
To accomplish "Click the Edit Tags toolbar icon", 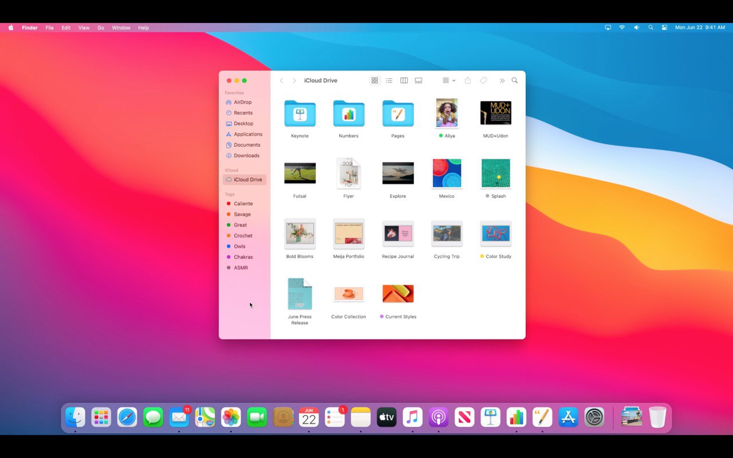I will pos(483,81).
